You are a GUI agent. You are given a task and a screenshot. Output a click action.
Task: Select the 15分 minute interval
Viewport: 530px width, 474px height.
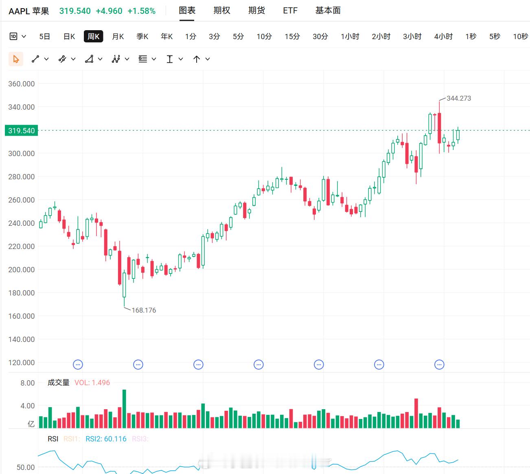(x=292, y=36)
